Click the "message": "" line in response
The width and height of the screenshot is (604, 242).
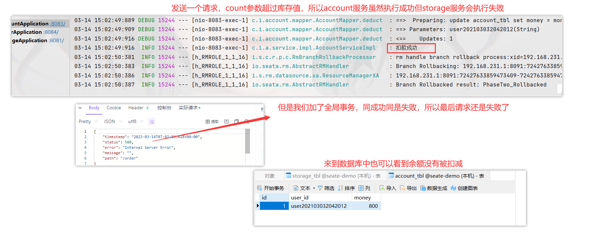(118, 153)
